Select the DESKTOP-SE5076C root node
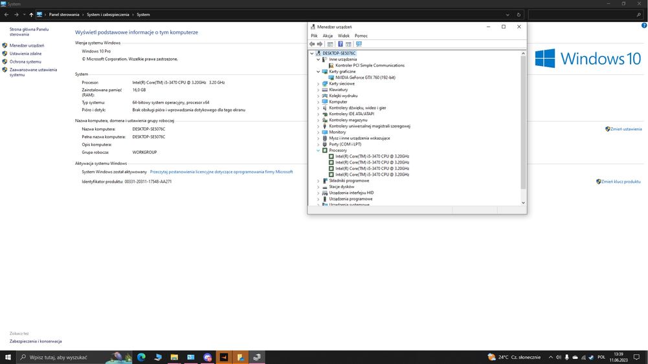 339,53
